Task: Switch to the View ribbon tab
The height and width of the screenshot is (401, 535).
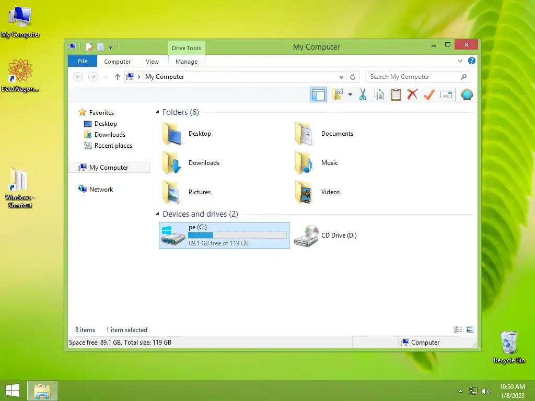Action: [152, 62]
